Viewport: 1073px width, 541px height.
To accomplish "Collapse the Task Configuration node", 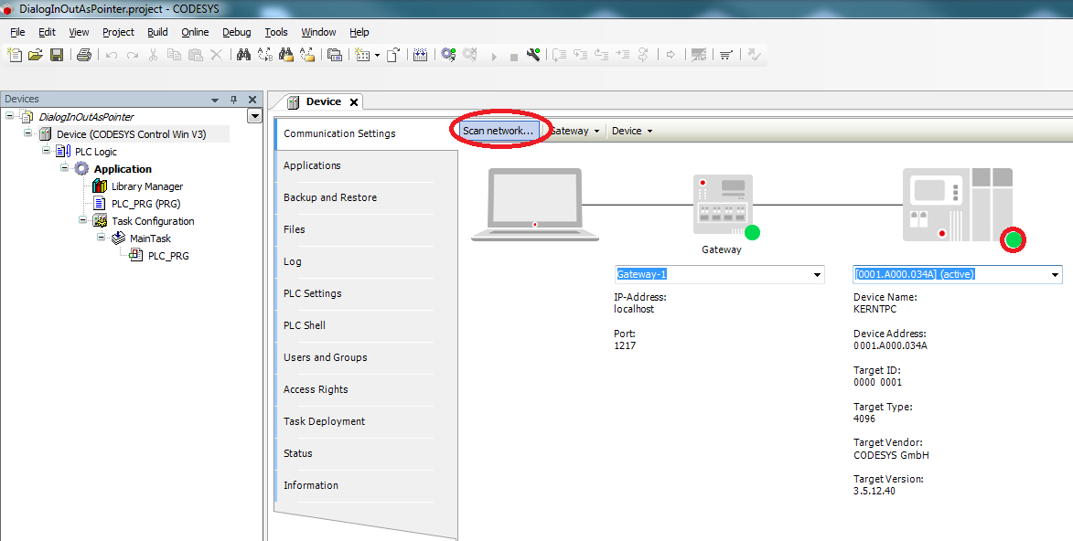I will (82, 220).
